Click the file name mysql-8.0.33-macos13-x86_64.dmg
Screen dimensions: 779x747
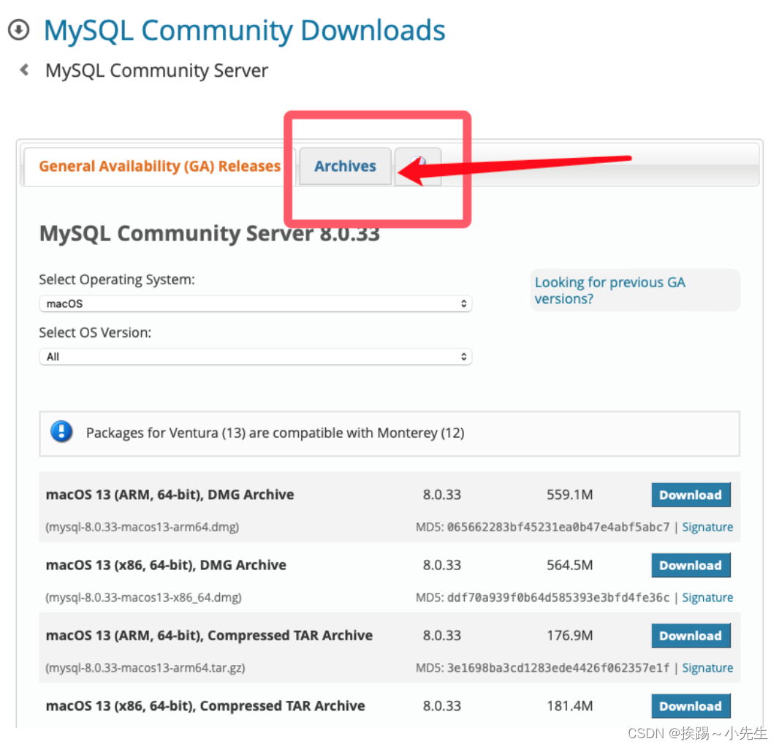tap(143, 598)
